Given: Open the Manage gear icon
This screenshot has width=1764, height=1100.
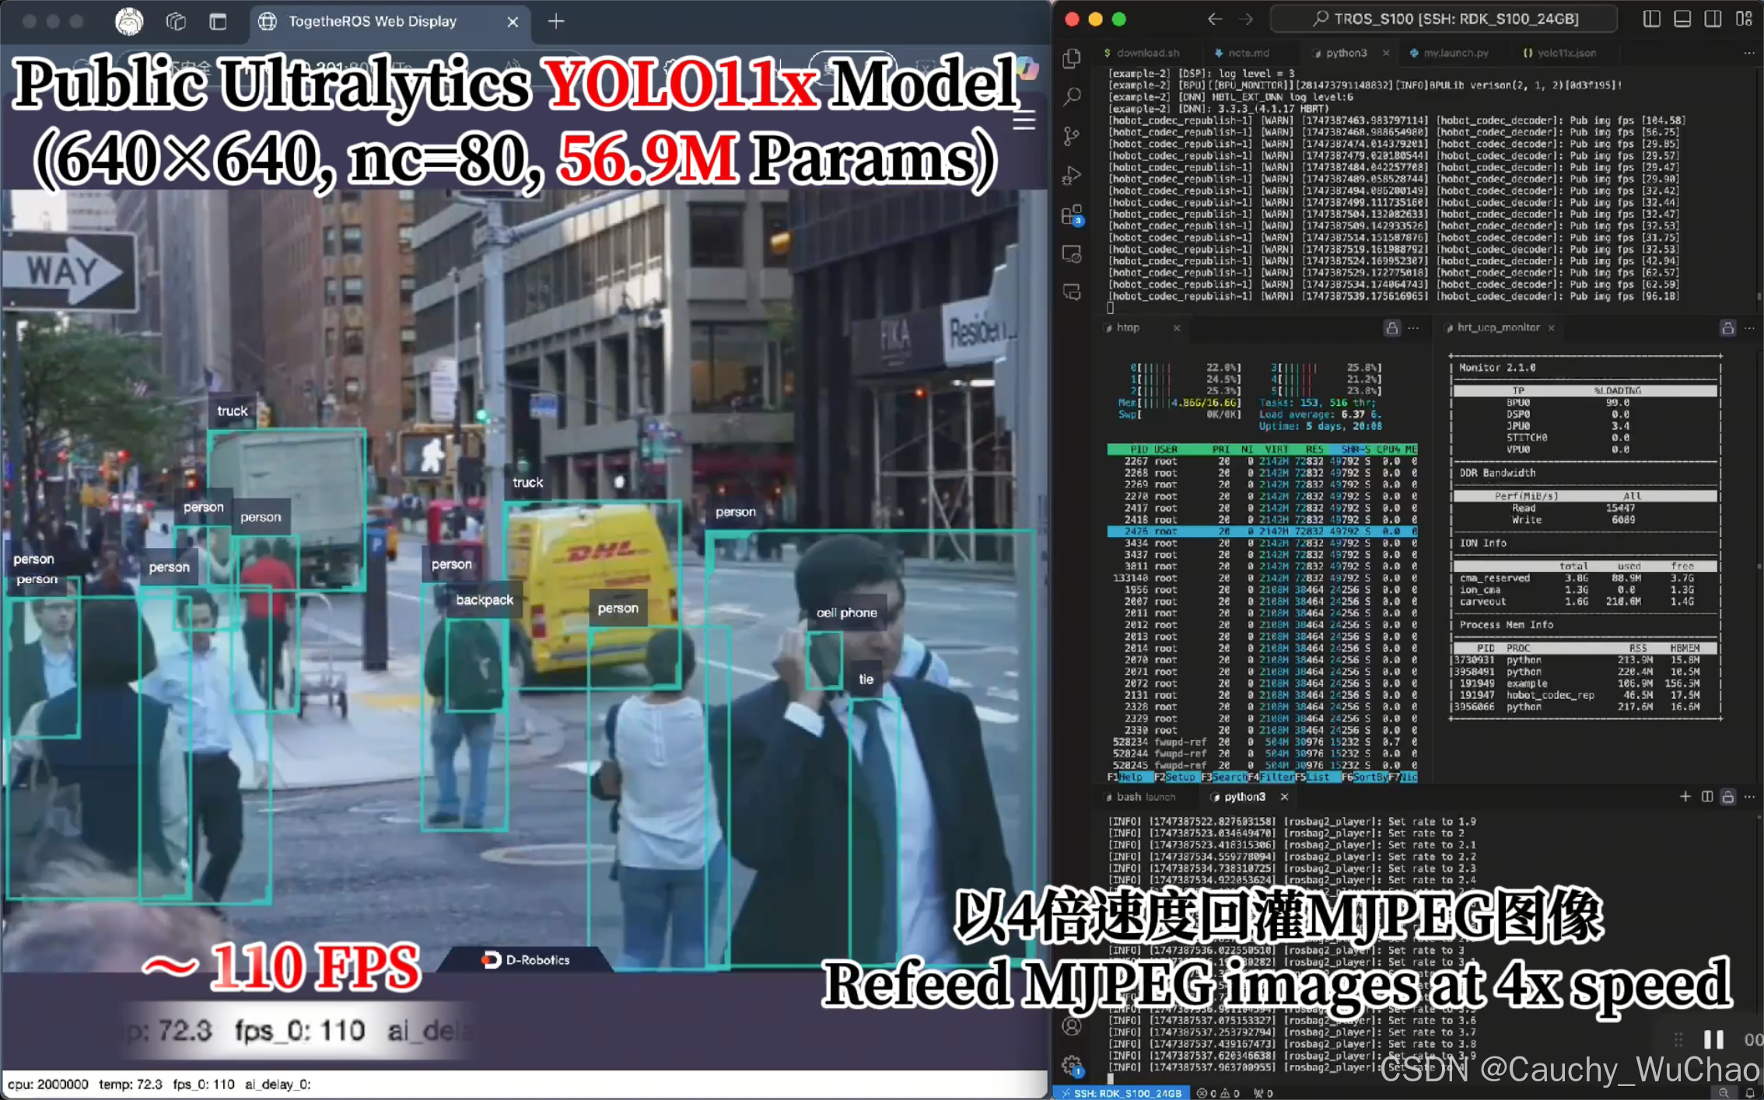Looking at the screenshot, I should [1073, 1064].
